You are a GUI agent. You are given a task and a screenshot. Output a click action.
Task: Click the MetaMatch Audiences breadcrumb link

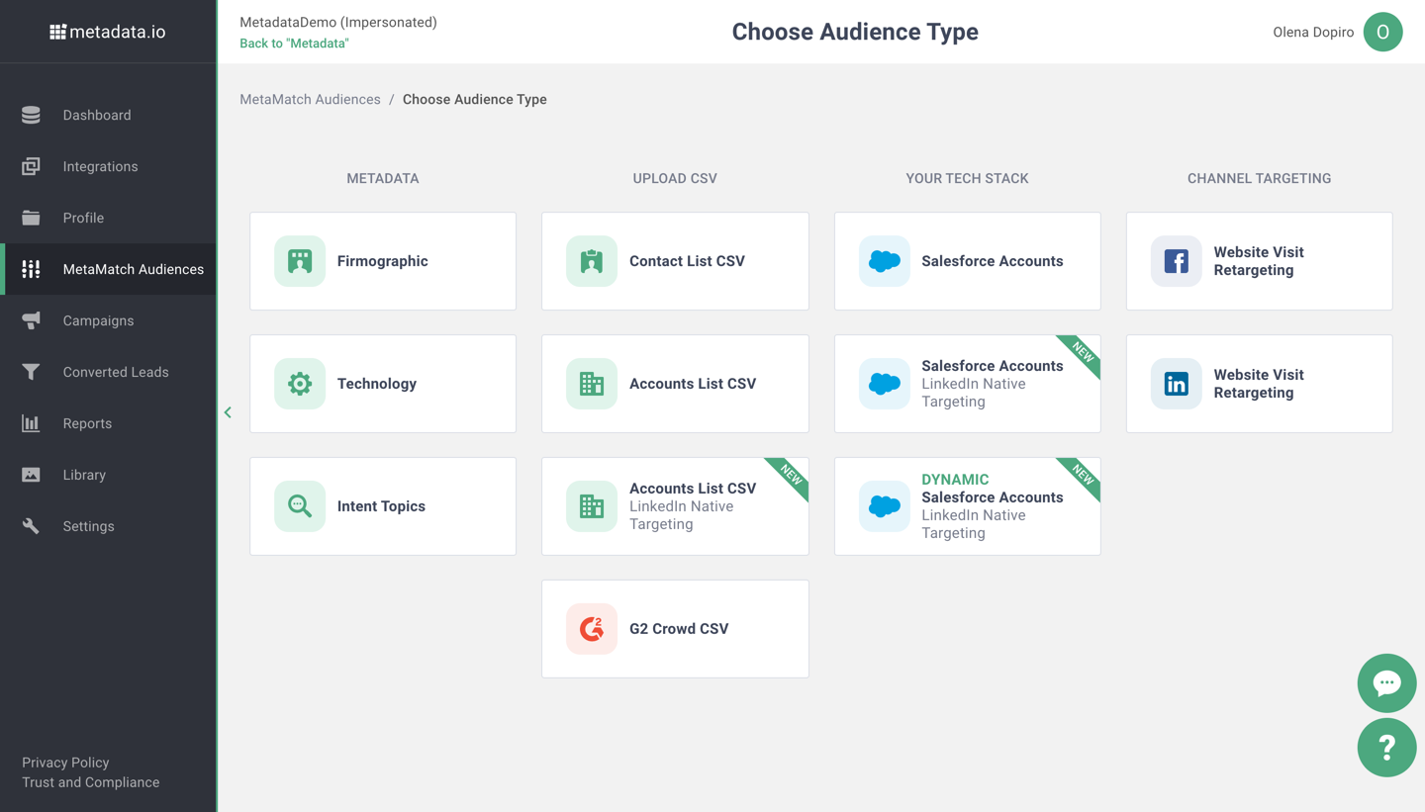(x=310, y=99)
